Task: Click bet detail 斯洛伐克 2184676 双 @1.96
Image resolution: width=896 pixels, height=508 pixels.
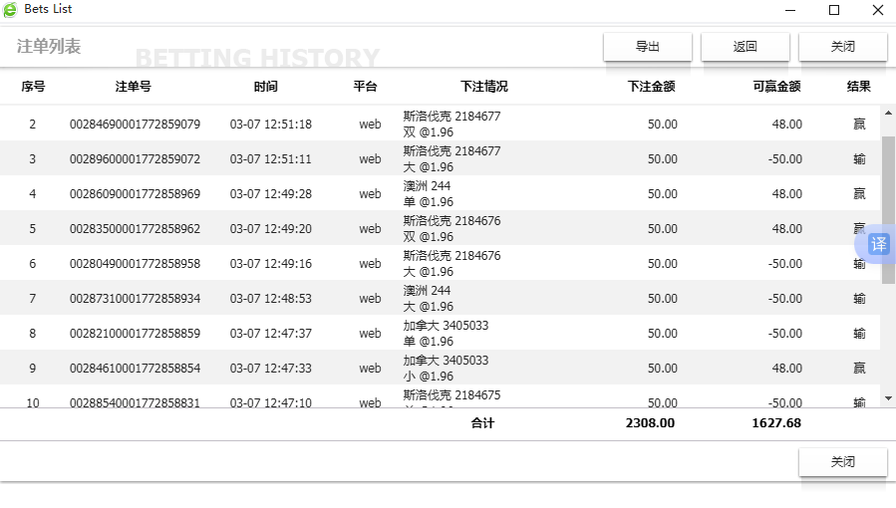Action: (x=451, y=228)
